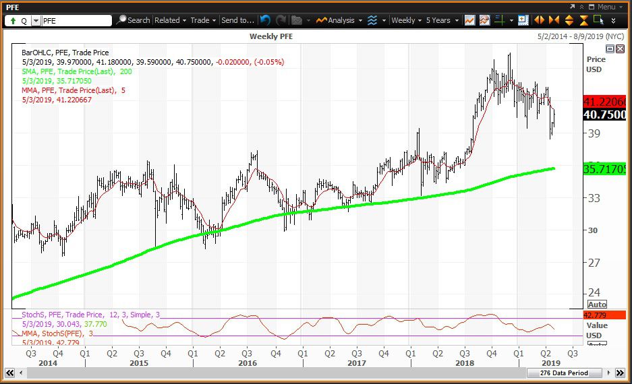Click the Value USD axis label
Viewport: 632px width, 384px height.
tap(596, 330)
